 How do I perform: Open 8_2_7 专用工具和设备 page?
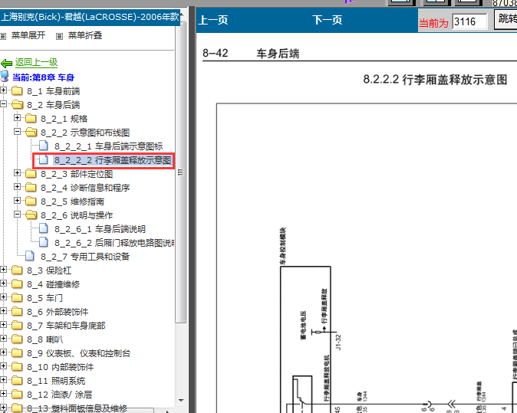[85, 257]
